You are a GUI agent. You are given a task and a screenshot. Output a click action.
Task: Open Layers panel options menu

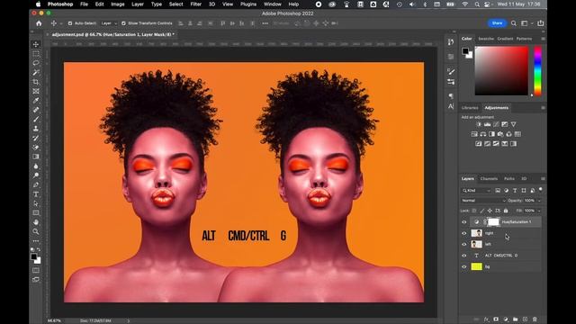543,178
